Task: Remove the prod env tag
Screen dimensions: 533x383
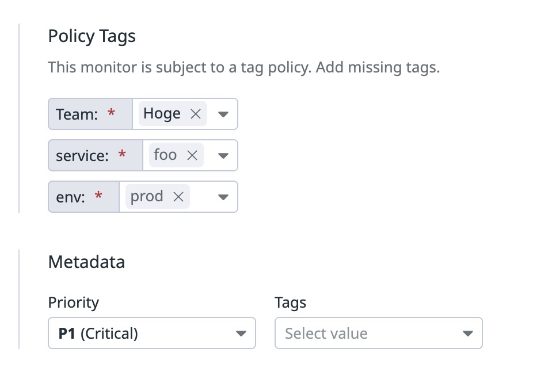Action: tap(178, 196)
